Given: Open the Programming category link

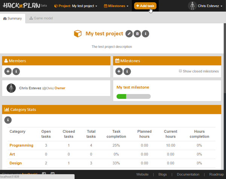Looking at the screenshot, I should [x=21, y=145].
